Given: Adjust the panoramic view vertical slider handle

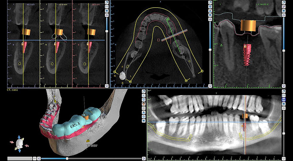Looking at the screenshot, I should pyautogui.click(x=284, y=133).
